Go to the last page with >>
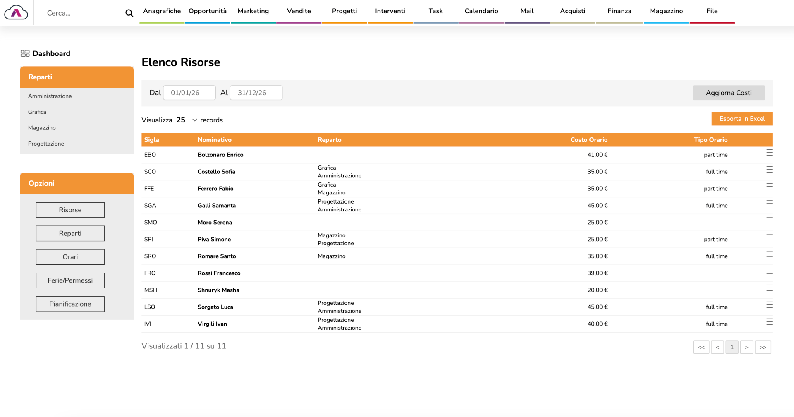The width and height of the screenshot is (794, 417). coord(763,347)
